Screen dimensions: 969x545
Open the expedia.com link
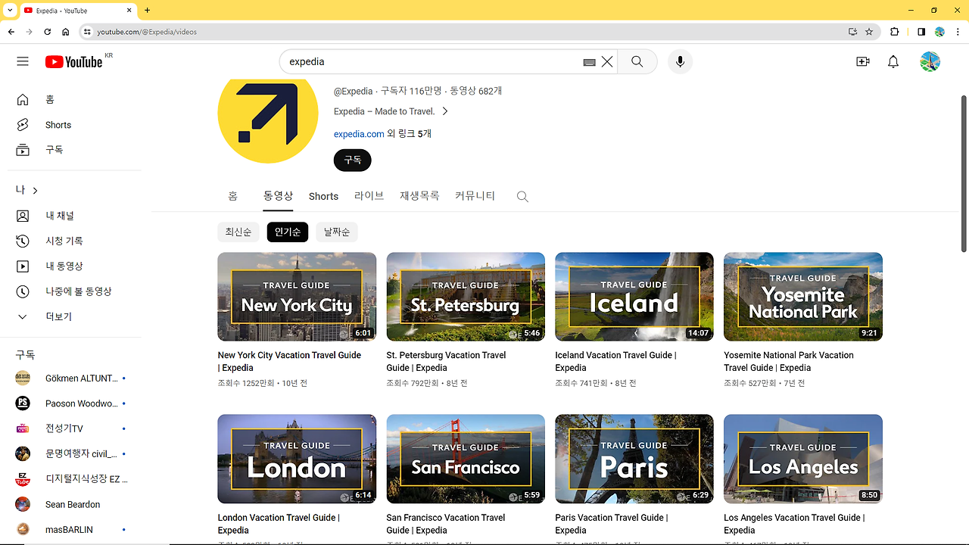coord(359,134)
